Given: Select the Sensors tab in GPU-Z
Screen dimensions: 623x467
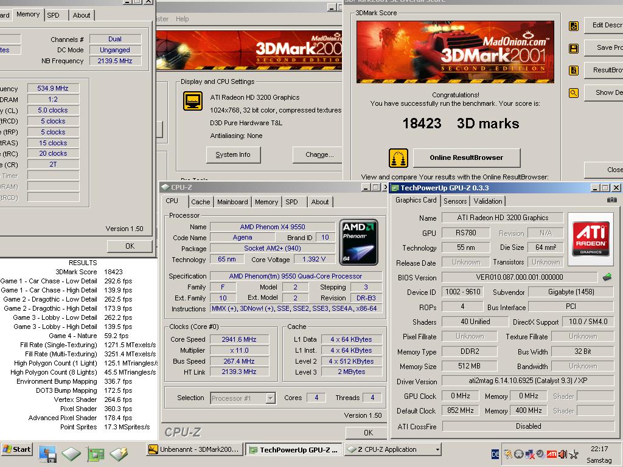Looking at the screenshot, I should coord(455,201).
